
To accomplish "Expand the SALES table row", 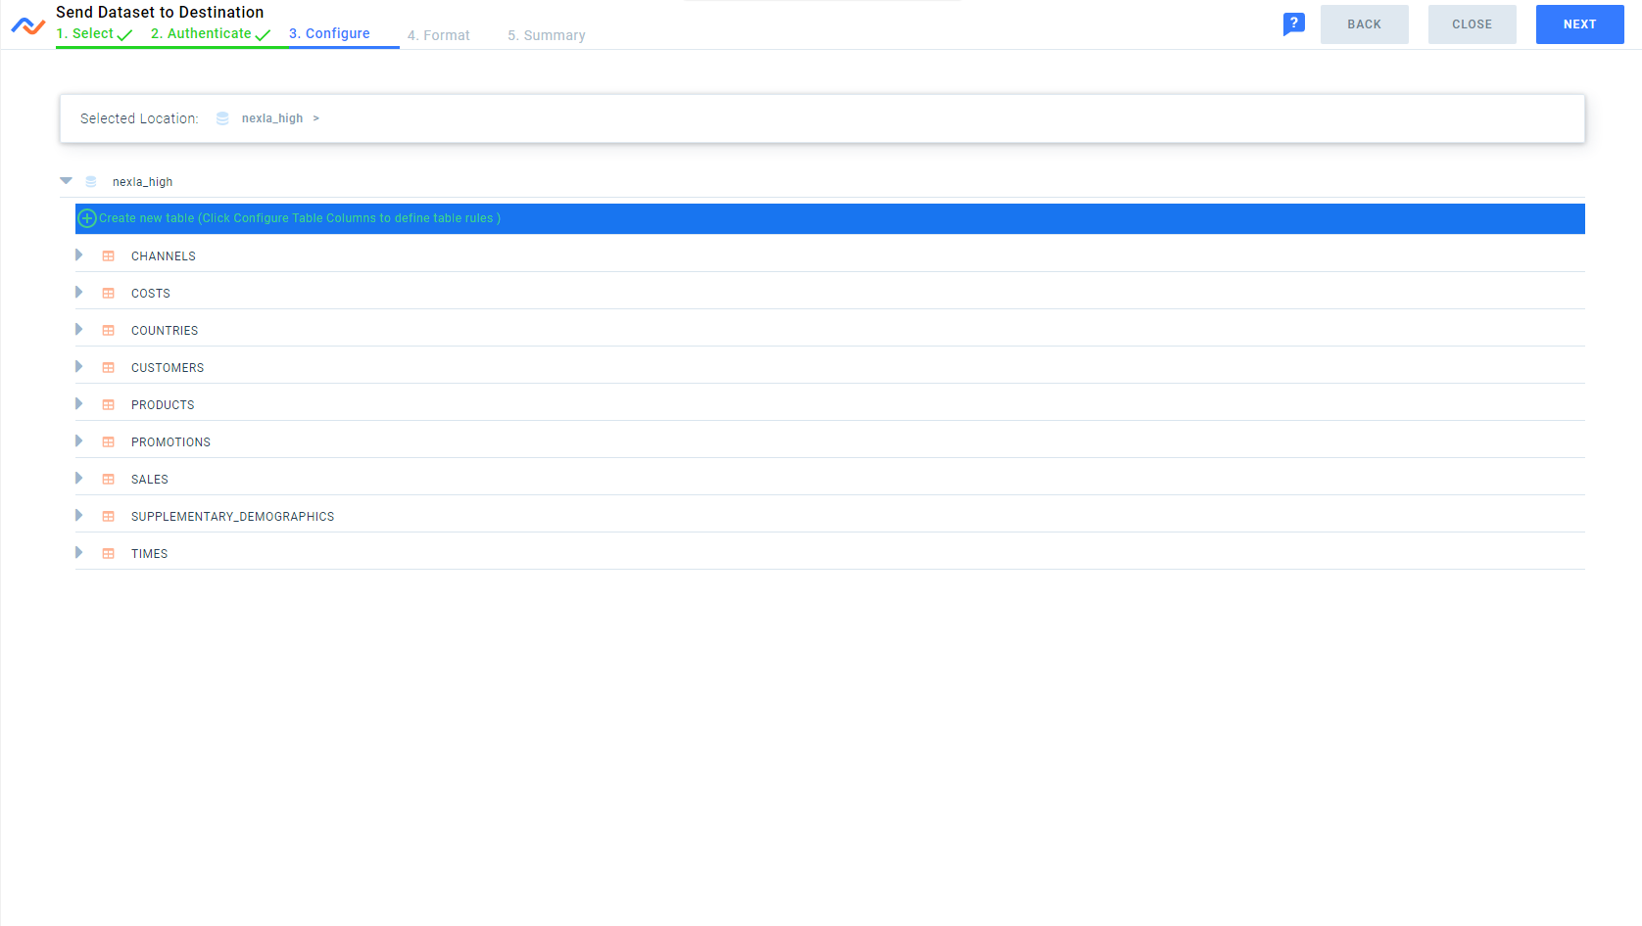I will pyautogui.click(x=79, y=479).
